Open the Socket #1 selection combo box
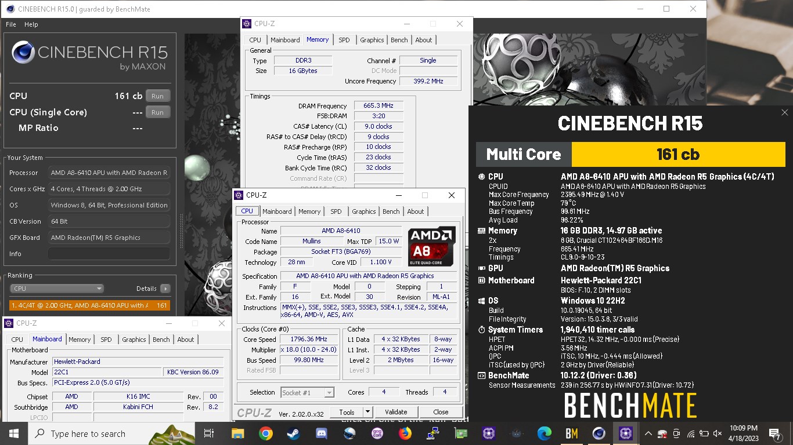The width and height of the screenshot is (793, 445). click(x=307, y=392)
